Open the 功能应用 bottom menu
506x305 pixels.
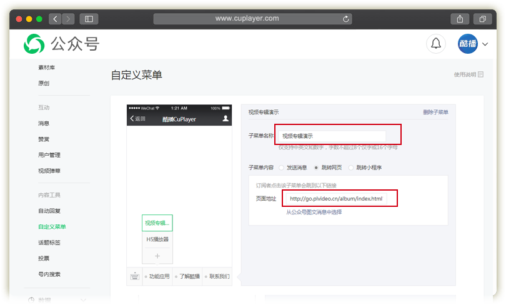156,276
